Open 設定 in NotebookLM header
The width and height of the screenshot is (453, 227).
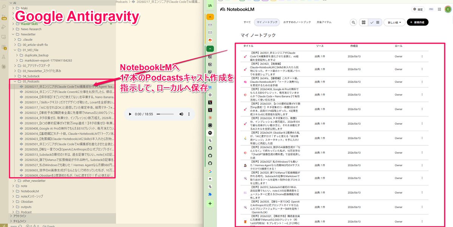click(418, 9)
